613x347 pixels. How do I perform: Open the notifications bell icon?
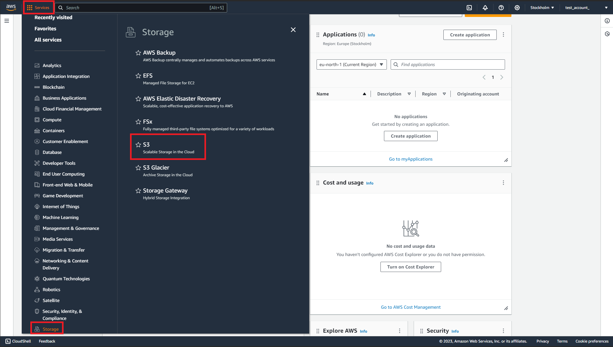pos(485,8)
